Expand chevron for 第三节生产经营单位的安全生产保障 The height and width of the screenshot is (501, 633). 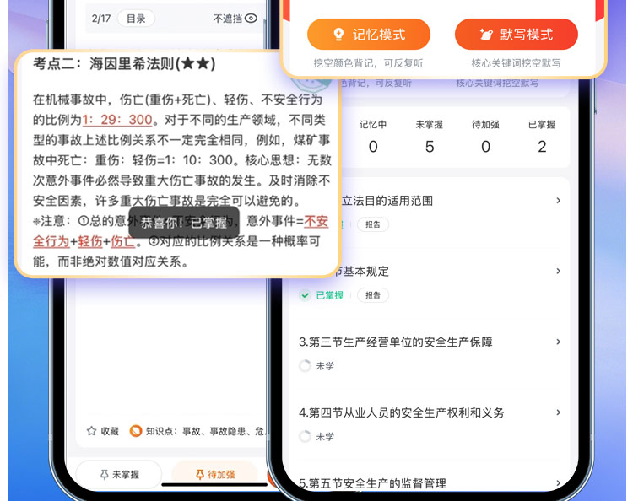pos(558,342)
